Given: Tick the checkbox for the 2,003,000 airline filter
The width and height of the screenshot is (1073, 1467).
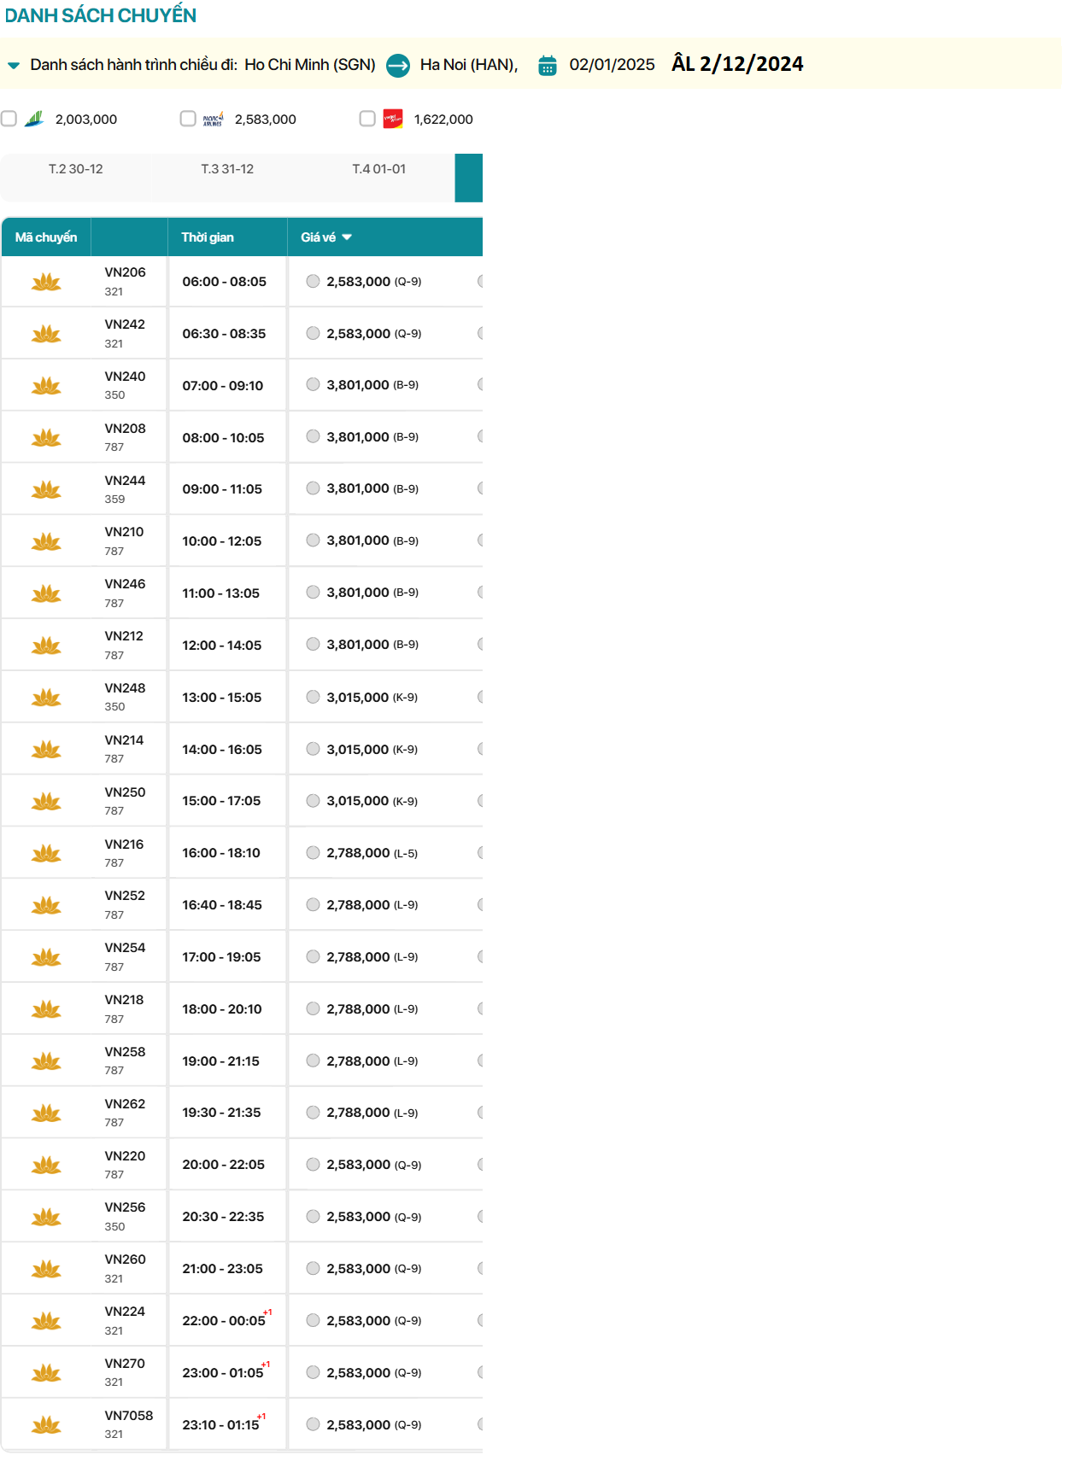Looking at the screenshot, I should [9, 119].
